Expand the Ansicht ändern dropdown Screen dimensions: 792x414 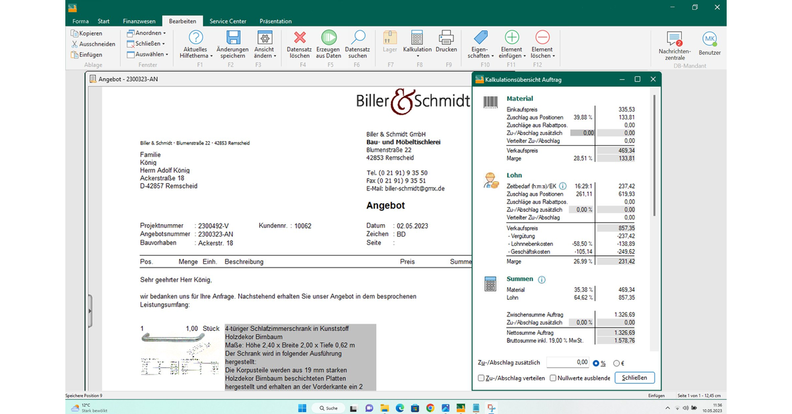tap(264, 55)
